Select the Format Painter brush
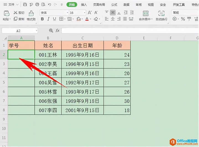The image size is (199, 147). (x=31, y=13)
